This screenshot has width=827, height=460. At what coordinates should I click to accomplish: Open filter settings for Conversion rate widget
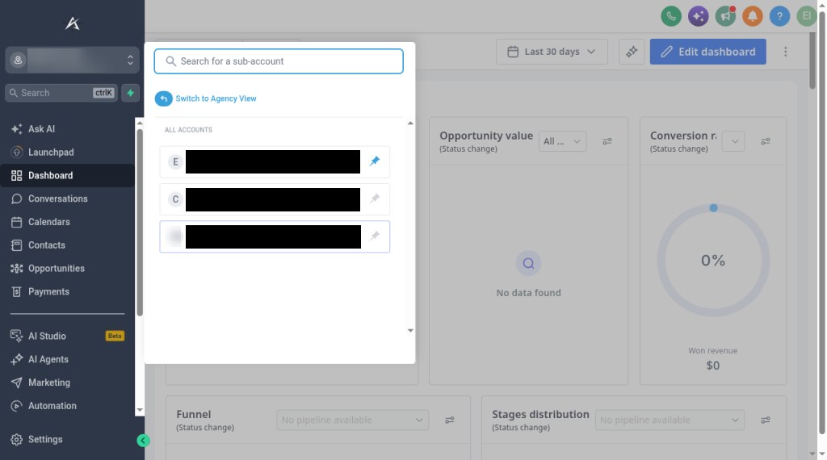[x=766, y=141]
